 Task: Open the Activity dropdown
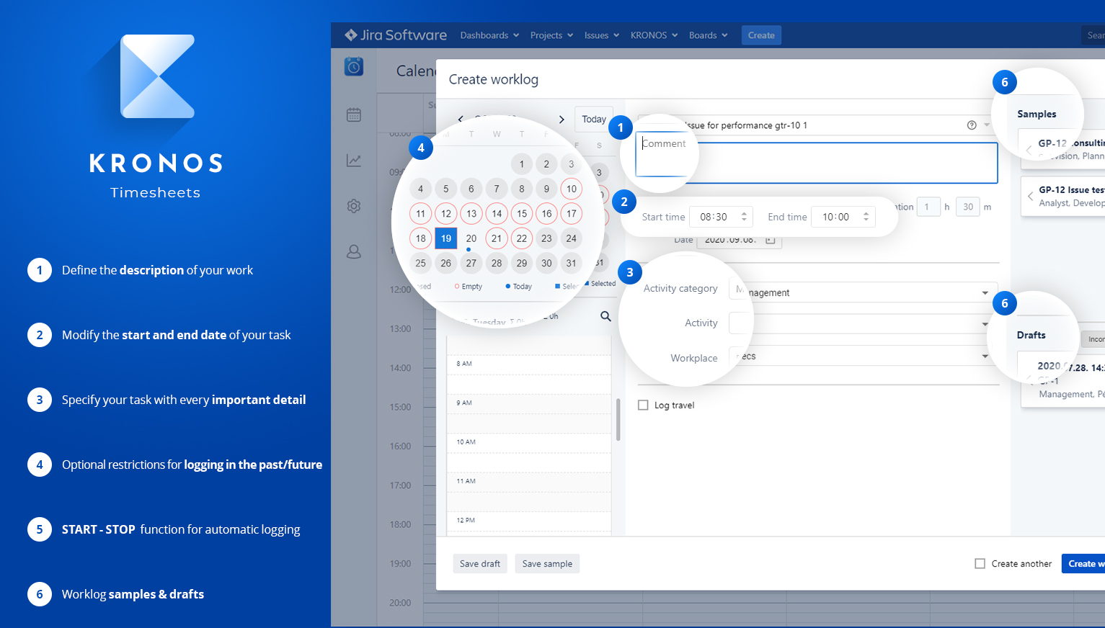click(x=986, y=323)
